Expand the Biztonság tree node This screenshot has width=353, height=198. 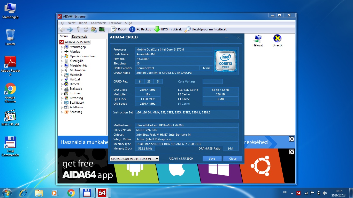click(x=62, y=98)
